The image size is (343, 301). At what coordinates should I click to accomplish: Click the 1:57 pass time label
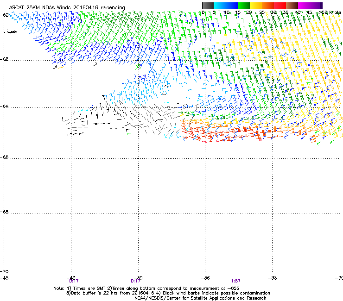click(x=235, y=281)
